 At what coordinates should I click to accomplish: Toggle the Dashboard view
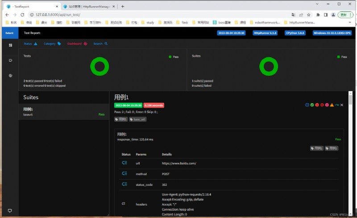[x=77, y=43]
